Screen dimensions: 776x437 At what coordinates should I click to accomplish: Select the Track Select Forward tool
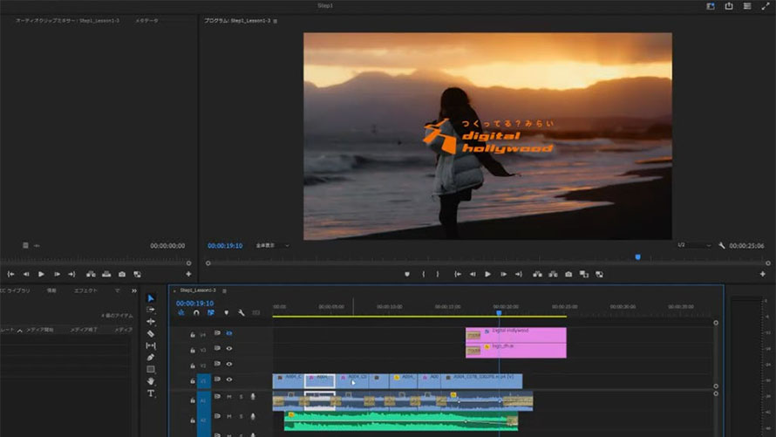click(x=151, y=310)
